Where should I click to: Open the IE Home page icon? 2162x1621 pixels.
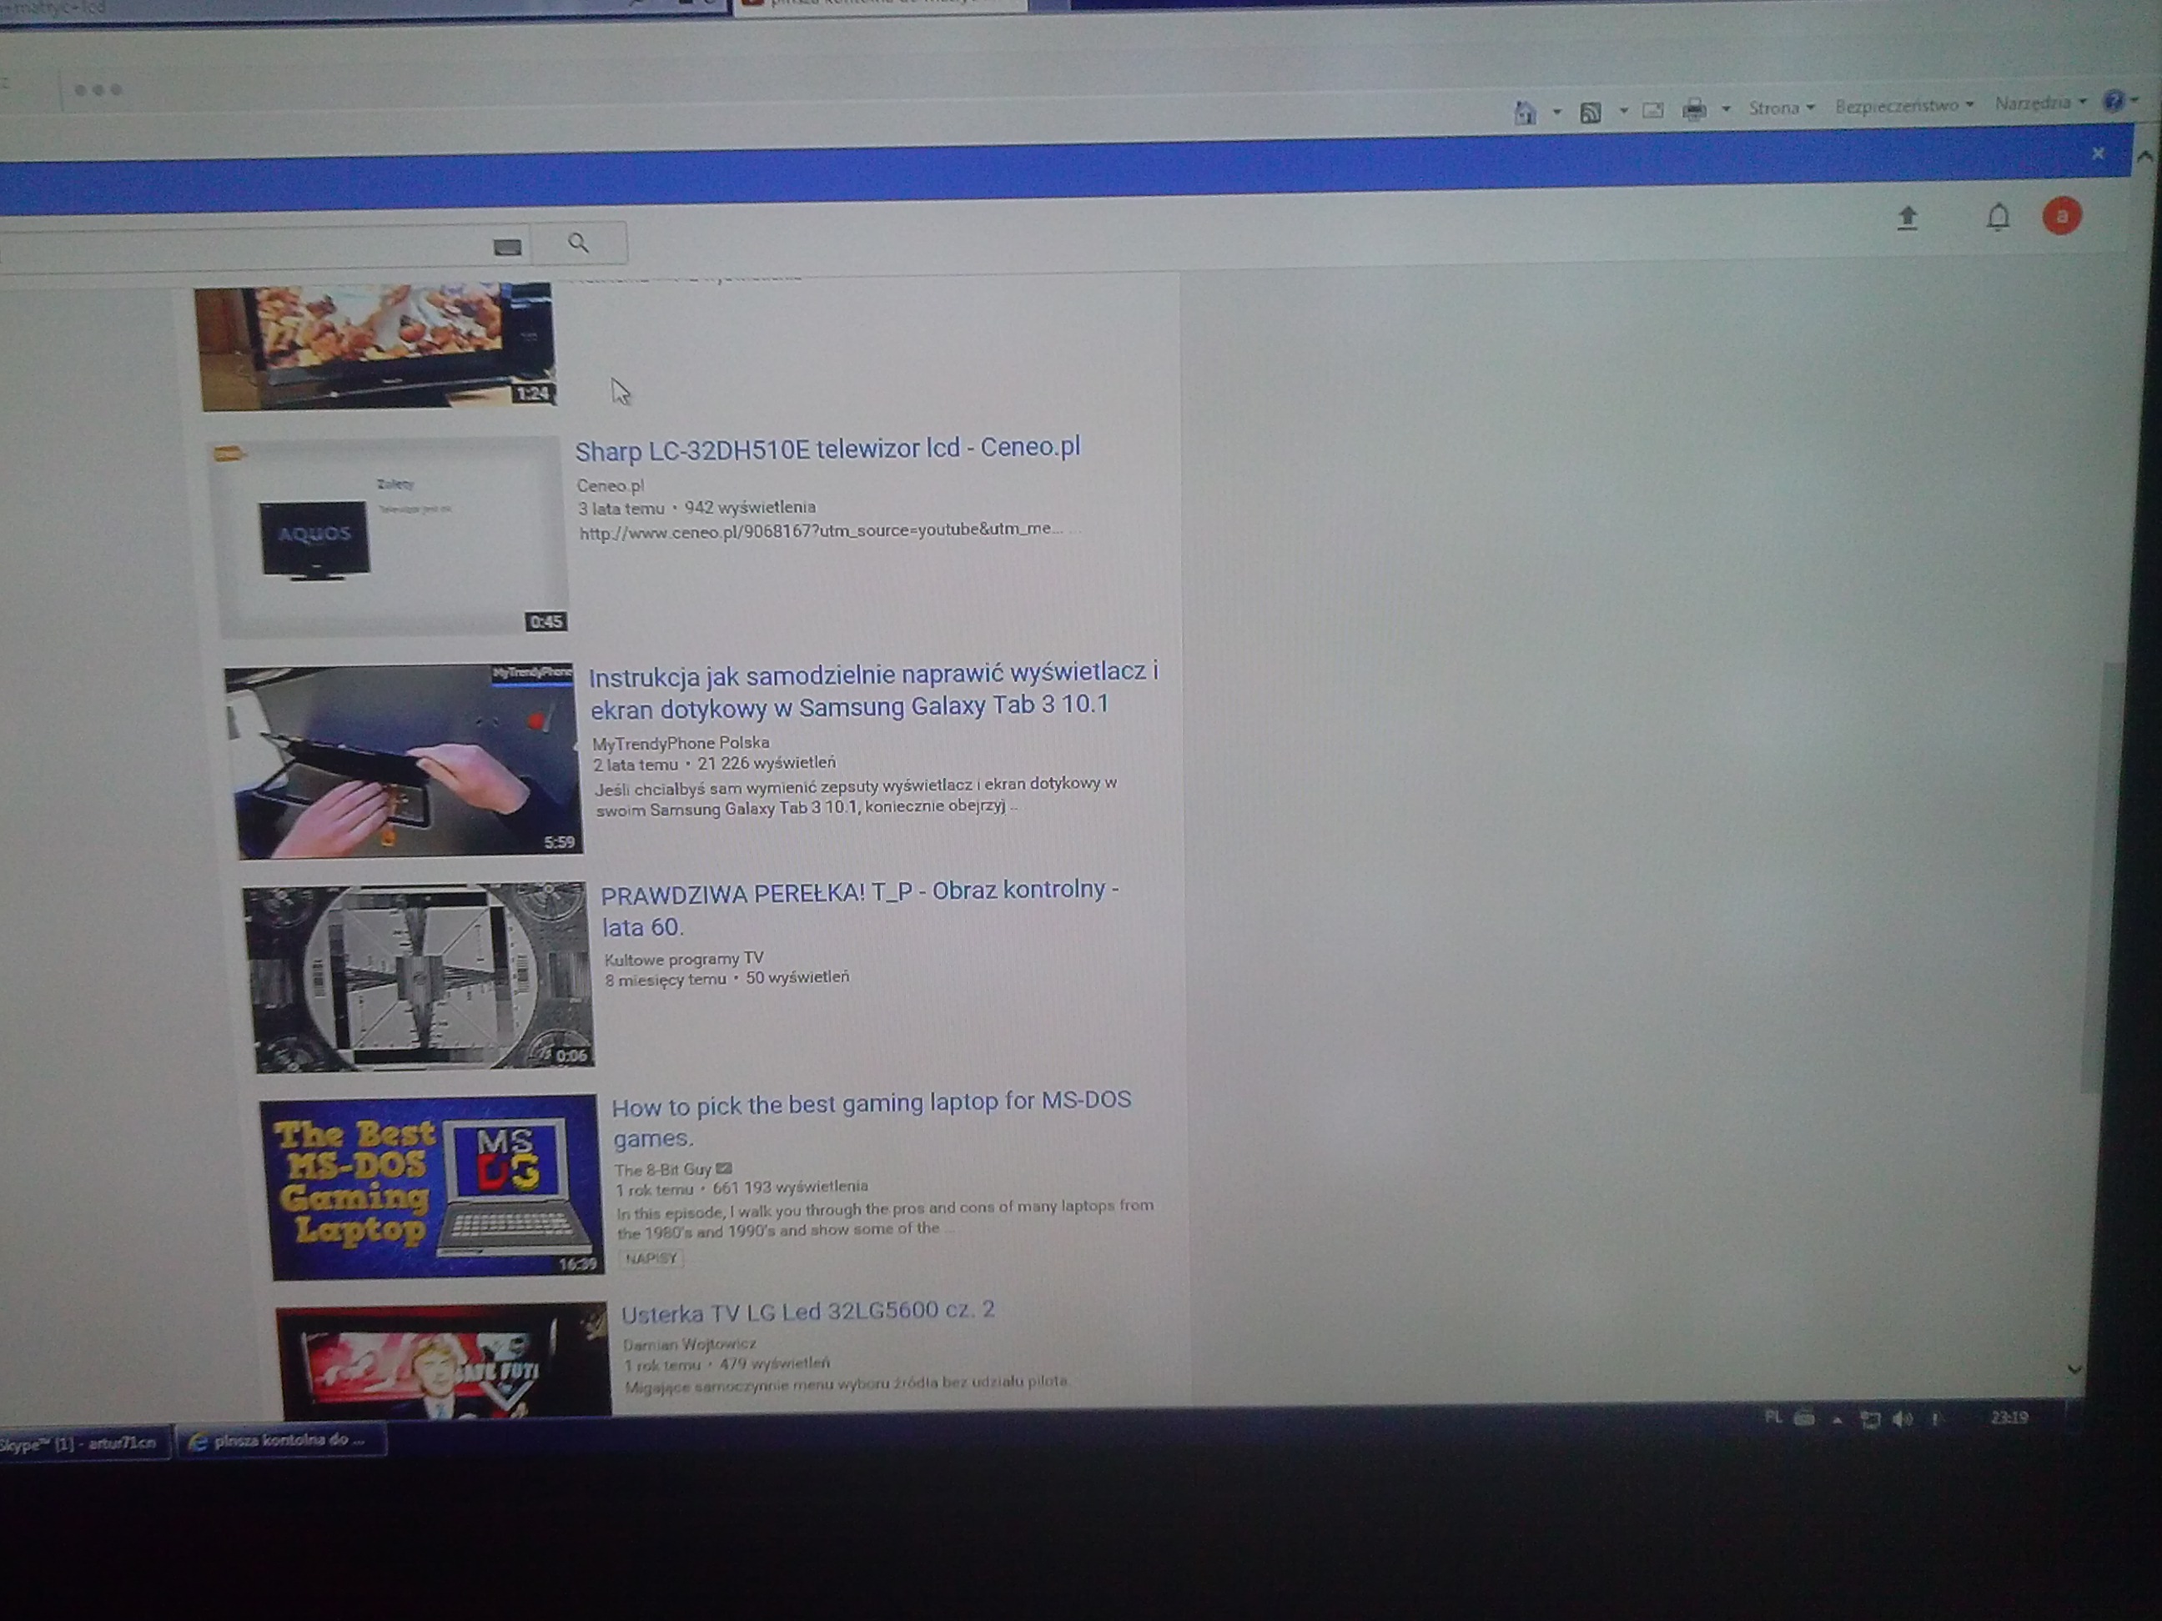pyautogui.click(x=1525, y=113)
